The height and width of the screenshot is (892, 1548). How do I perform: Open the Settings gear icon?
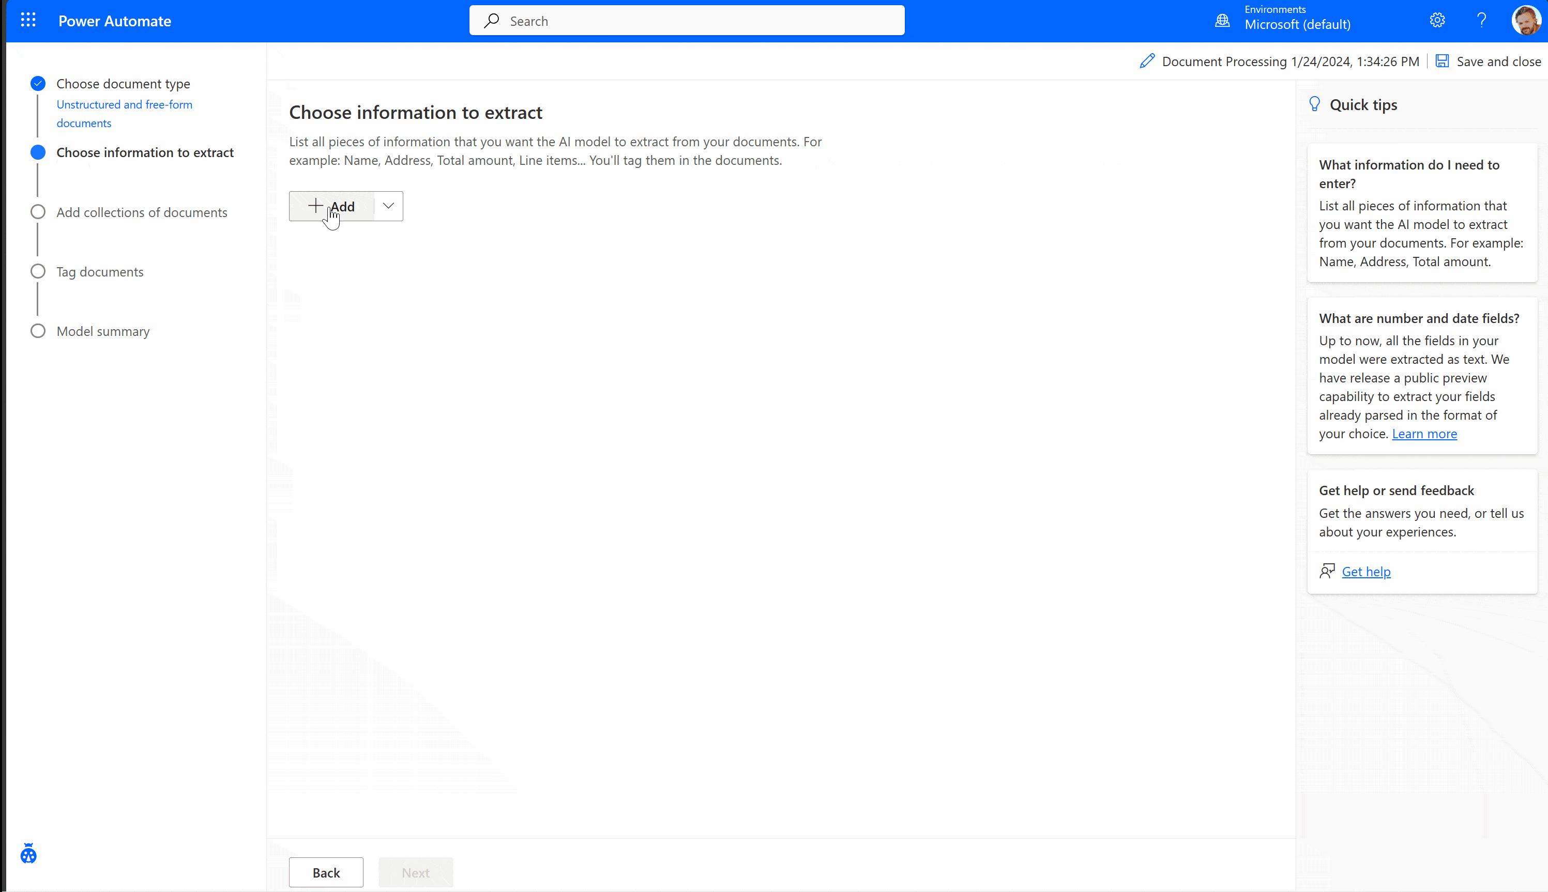point(1437,20)
